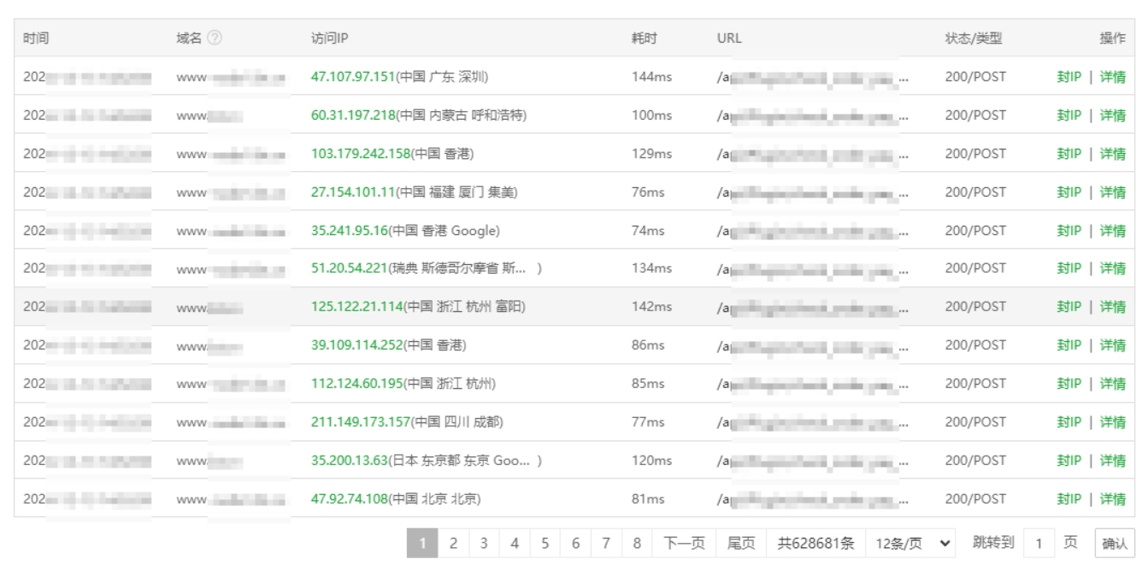Image resolution: width=1148 pixels, height=583 pixels.
Task: View 详情 for the 35.241.95.16 row
Action: pos(1112,231)
